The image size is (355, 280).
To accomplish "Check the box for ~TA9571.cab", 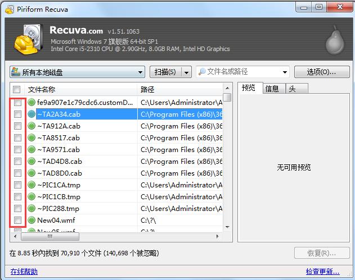I will pos(17,149).
